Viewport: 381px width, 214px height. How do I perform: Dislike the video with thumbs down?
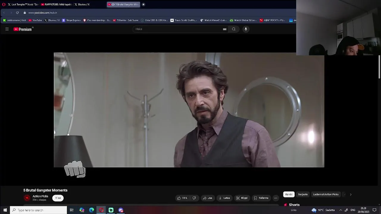tap(194, 198)
